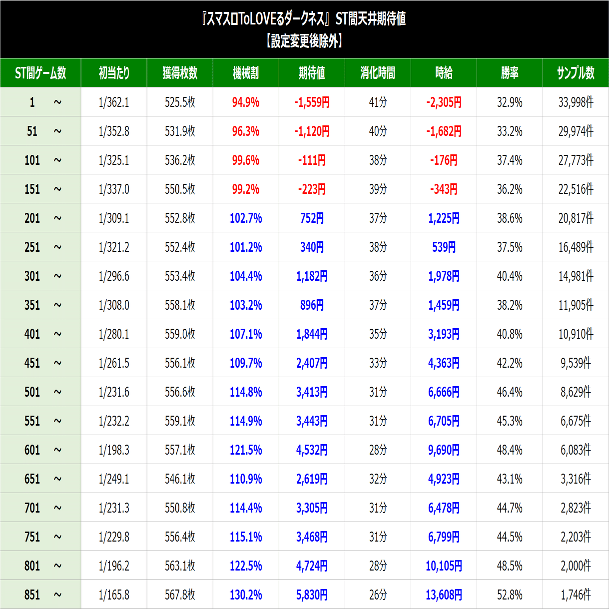Select the 1/261.5 cell
Screen dimensions: 609x609
click(x=114, y=363)
